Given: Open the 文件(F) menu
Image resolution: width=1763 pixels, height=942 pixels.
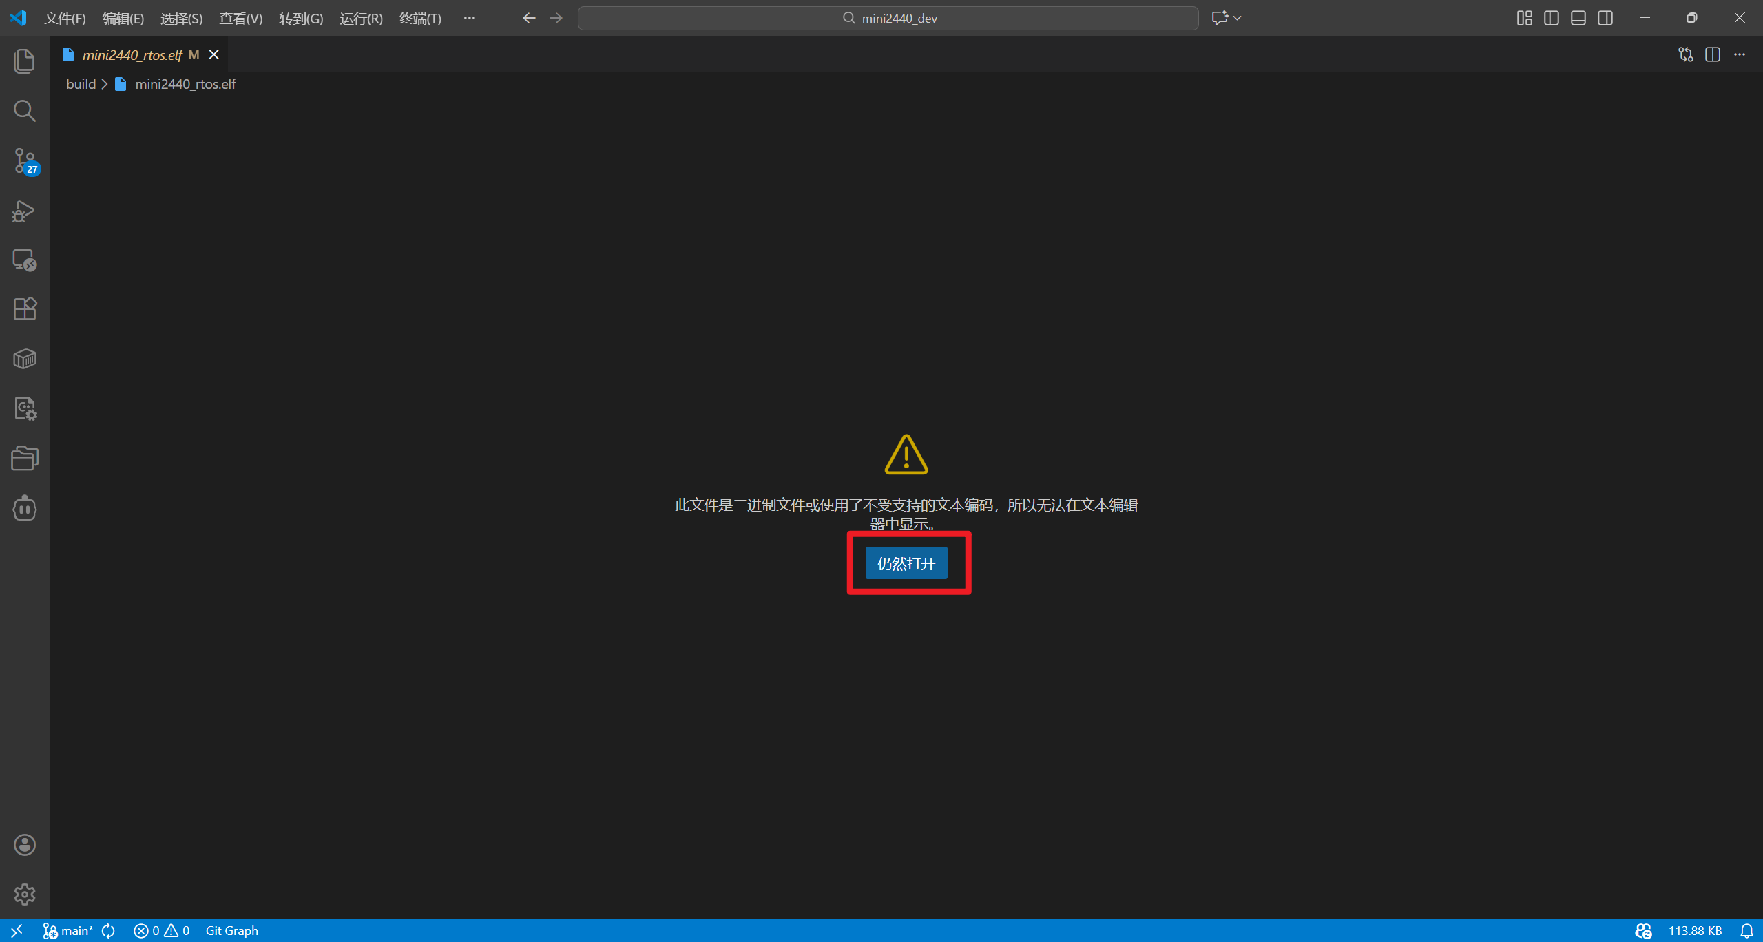Looking at the screenshot, I should pyautogui.click(x=65, y=19).
